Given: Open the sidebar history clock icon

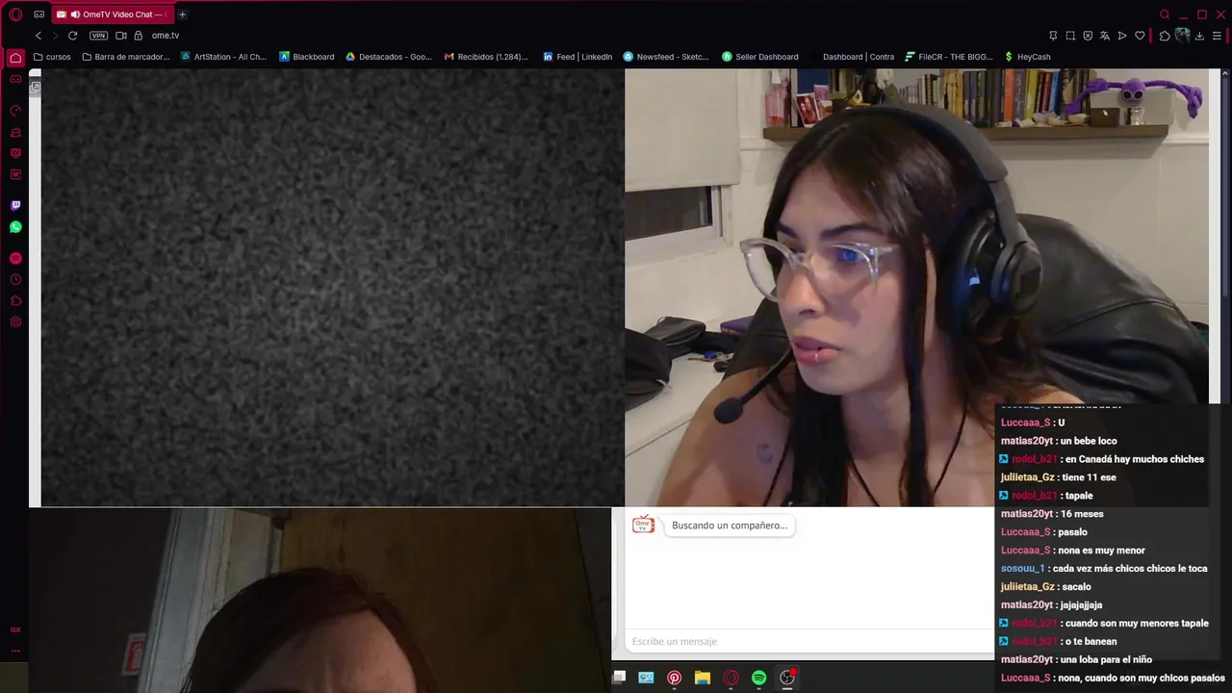Looking at the screenshot, I should tap(15, 279).
